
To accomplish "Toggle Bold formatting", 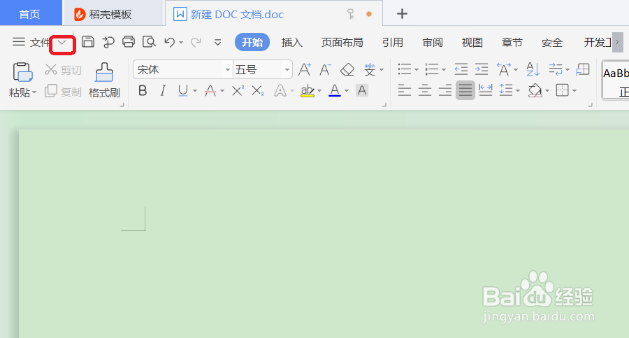I will tap(143, 91).
